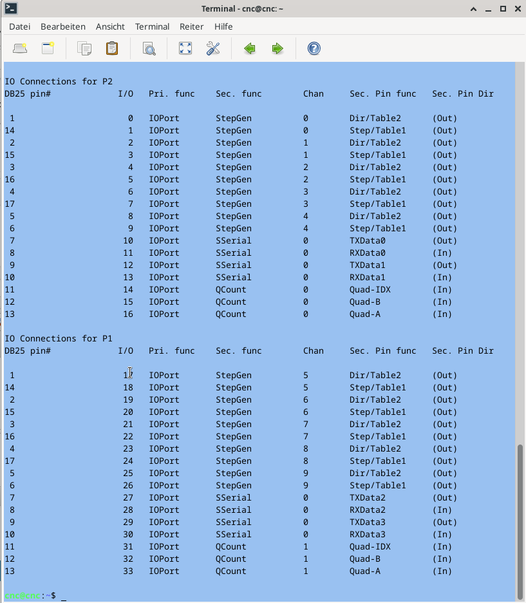Click 'Pri. func' header in P2 table
The height and width of the screenshot is (603, 526).
(172, 94)
